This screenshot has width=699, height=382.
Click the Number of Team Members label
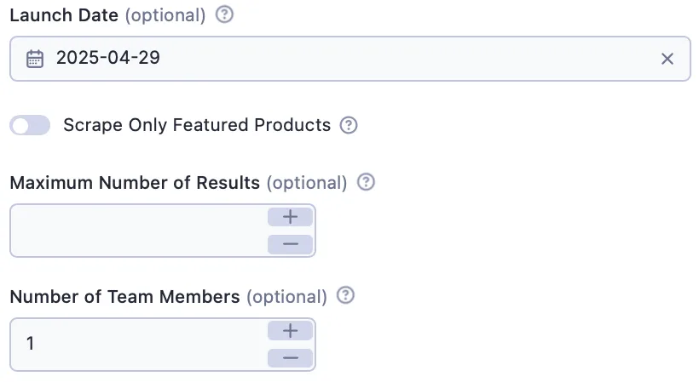tap(124, 297)
